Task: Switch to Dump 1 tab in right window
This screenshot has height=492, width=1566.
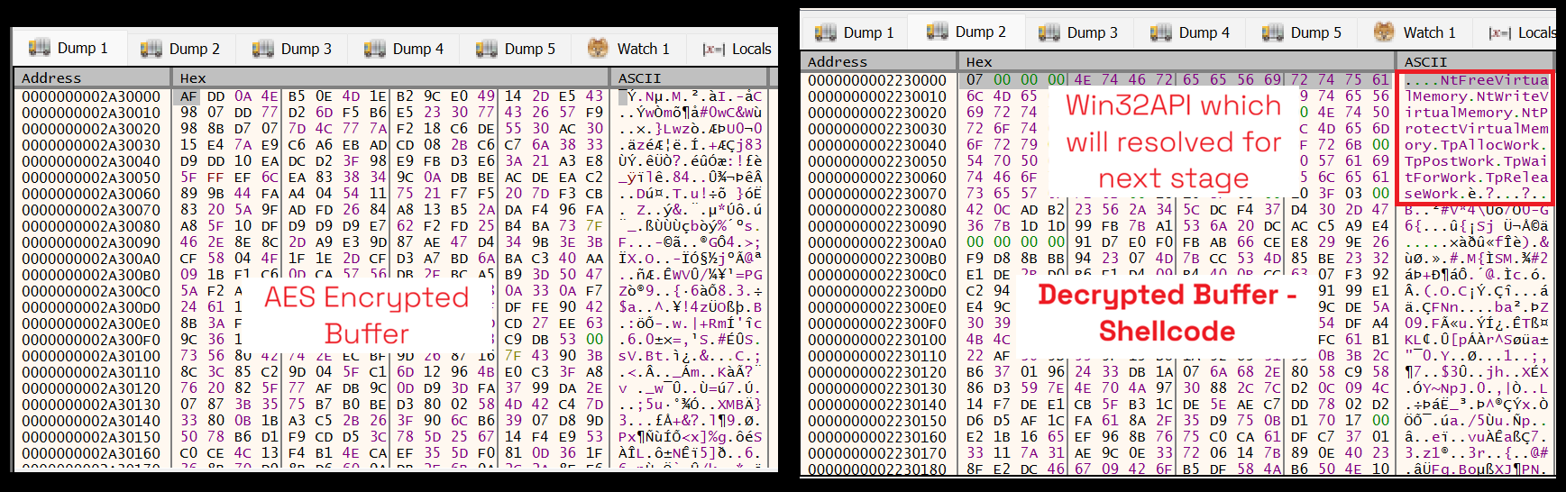Action: click(856, 32)
